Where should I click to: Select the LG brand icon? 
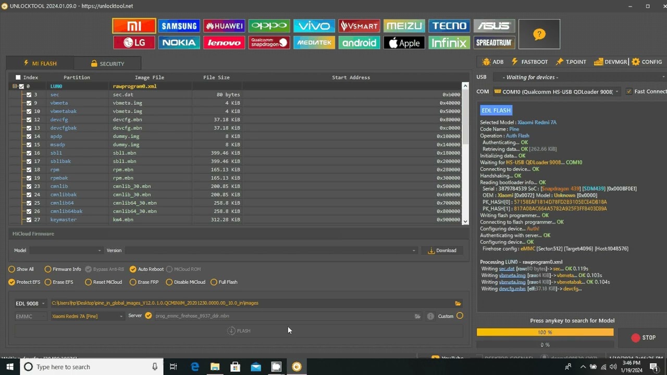point(134,43)
